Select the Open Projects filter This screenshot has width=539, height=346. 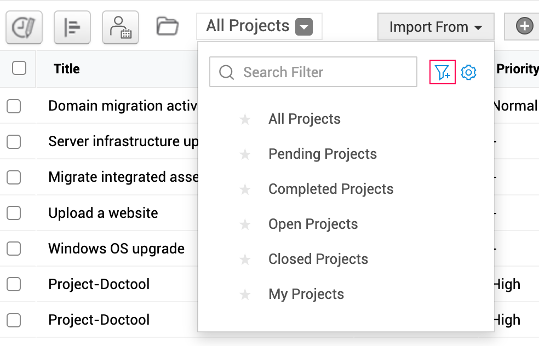click(313, 224)
